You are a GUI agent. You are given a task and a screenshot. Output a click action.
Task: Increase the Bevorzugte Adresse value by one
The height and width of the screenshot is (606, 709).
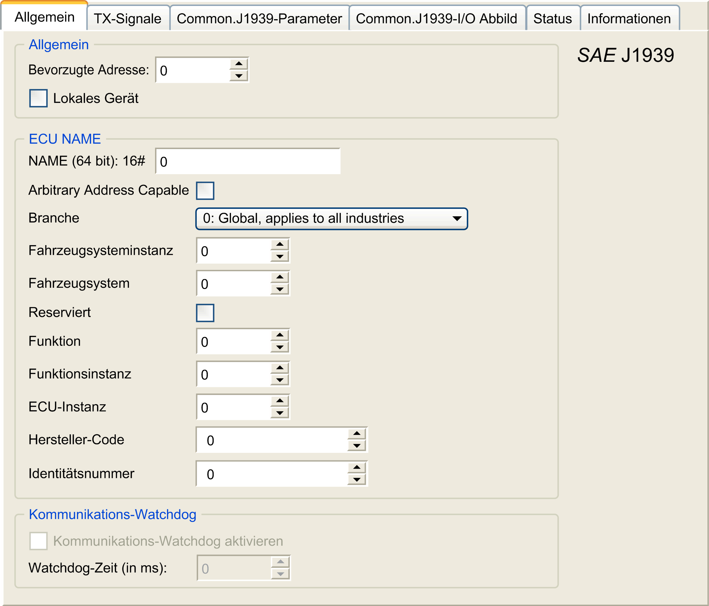tap(239, 64)
